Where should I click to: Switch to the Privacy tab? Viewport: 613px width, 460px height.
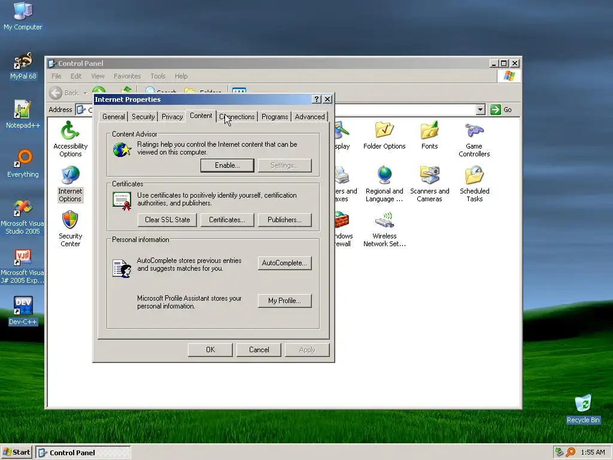tap(172, 117)
